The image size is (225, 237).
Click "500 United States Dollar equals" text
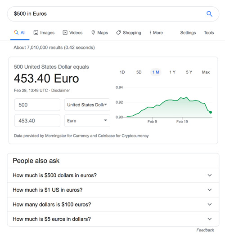point(51,67)
